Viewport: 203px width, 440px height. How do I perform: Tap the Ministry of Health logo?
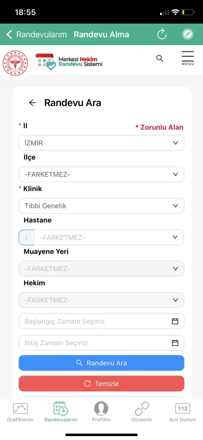(15, 63)
